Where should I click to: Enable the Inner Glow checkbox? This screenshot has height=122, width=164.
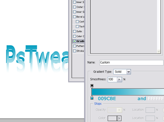[x=75, y=12]
